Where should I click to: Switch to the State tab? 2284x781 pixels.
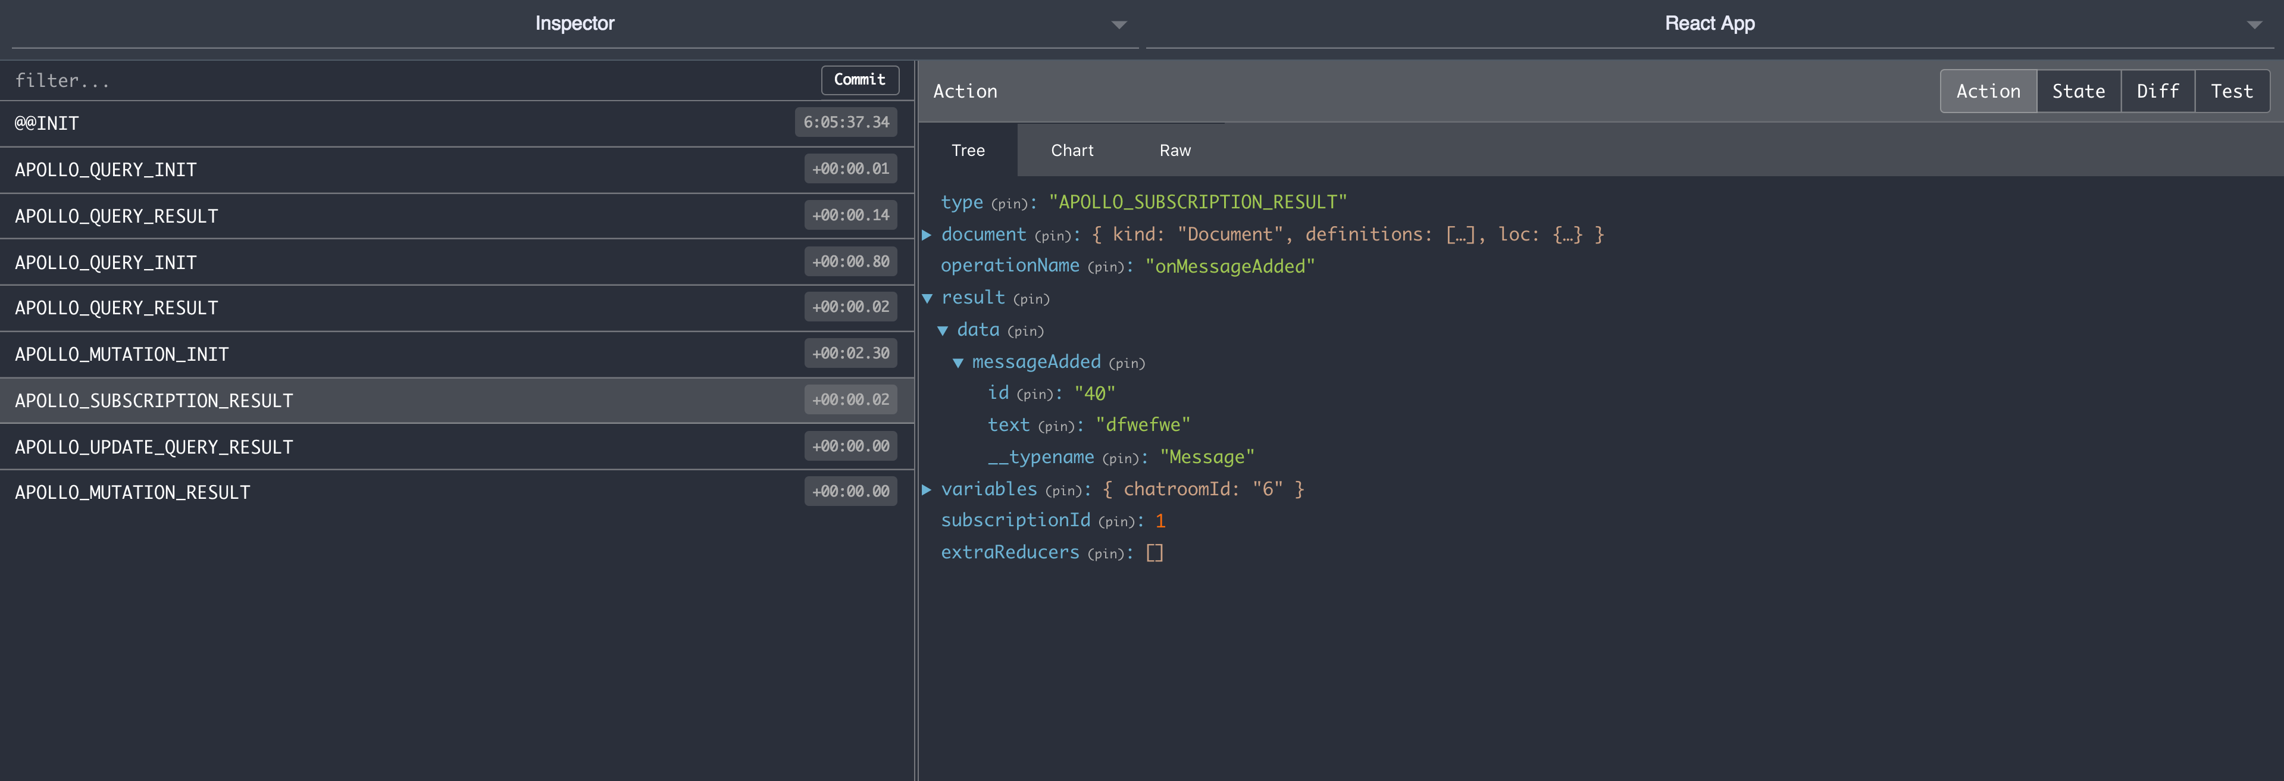(2077, 91)
